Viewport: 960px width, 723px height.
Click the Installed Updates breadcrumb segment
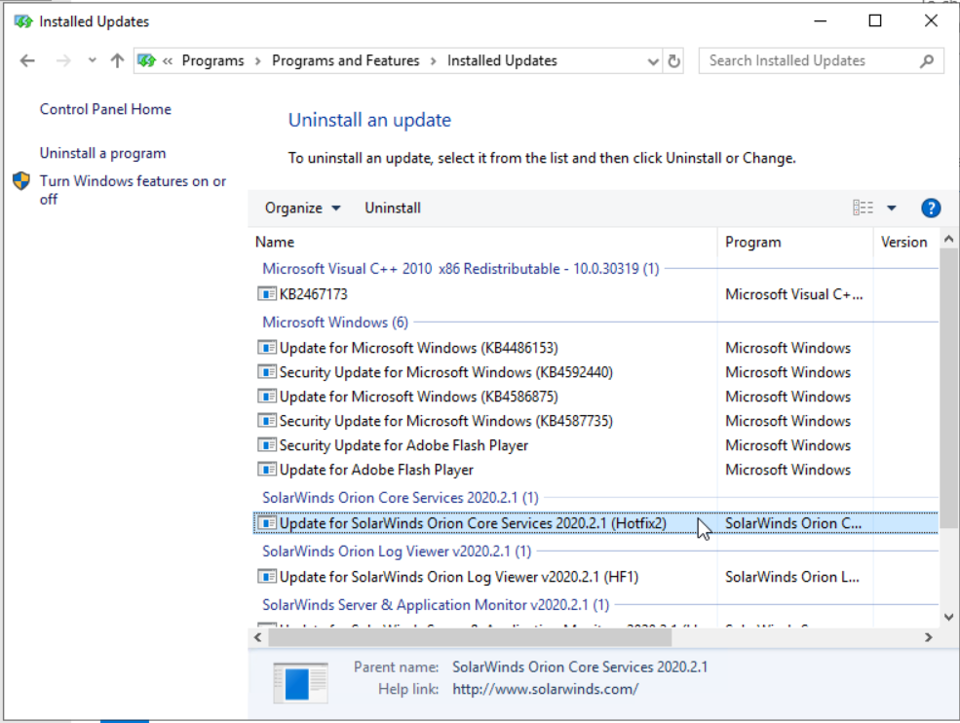[x=502, y=60]
